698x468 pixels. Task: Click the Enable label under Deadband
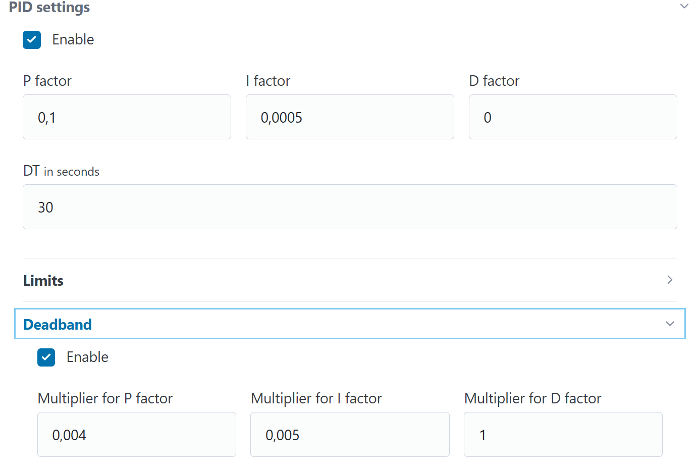pos(87,357)
